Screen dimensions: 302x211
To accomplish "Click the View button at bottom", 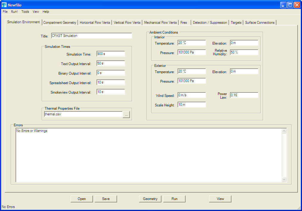I will pos(220,199).
